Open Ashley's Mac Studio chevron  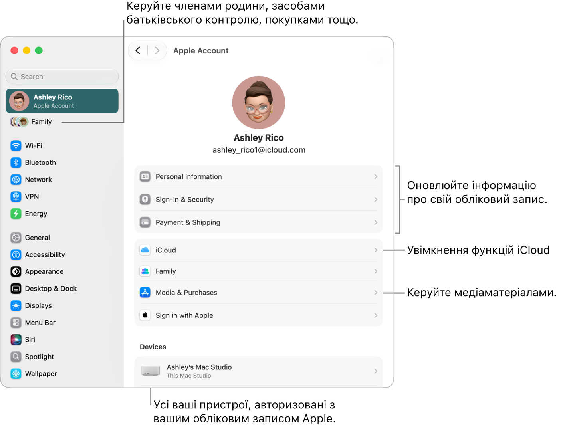376,371
